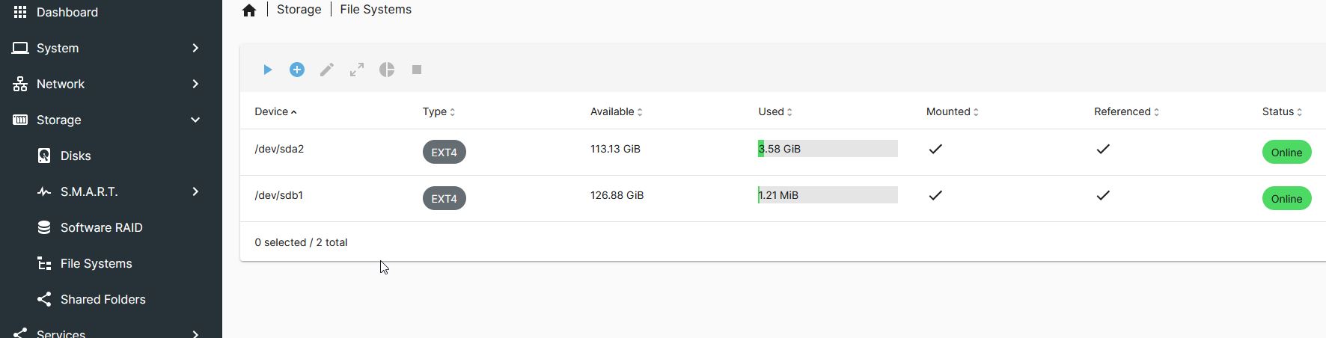Click the Mounted checkmark for /dev/sda2
Image resolution: width=1326 pixels, height=338 pixels.
coord(935,149)
